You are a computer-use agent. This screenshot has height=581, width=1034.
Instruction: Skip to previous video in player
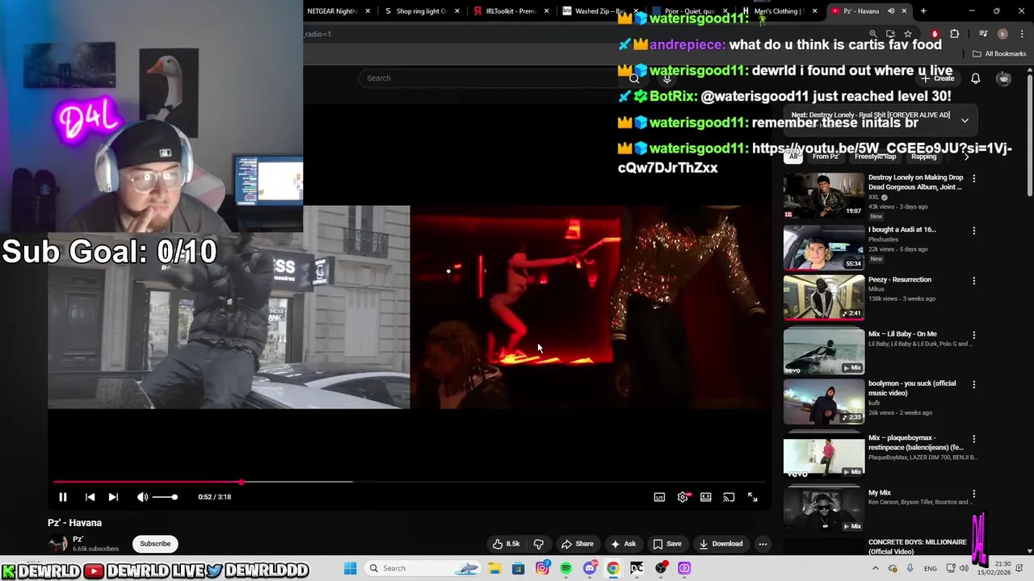pyautogui.click(x=90, y=497)
